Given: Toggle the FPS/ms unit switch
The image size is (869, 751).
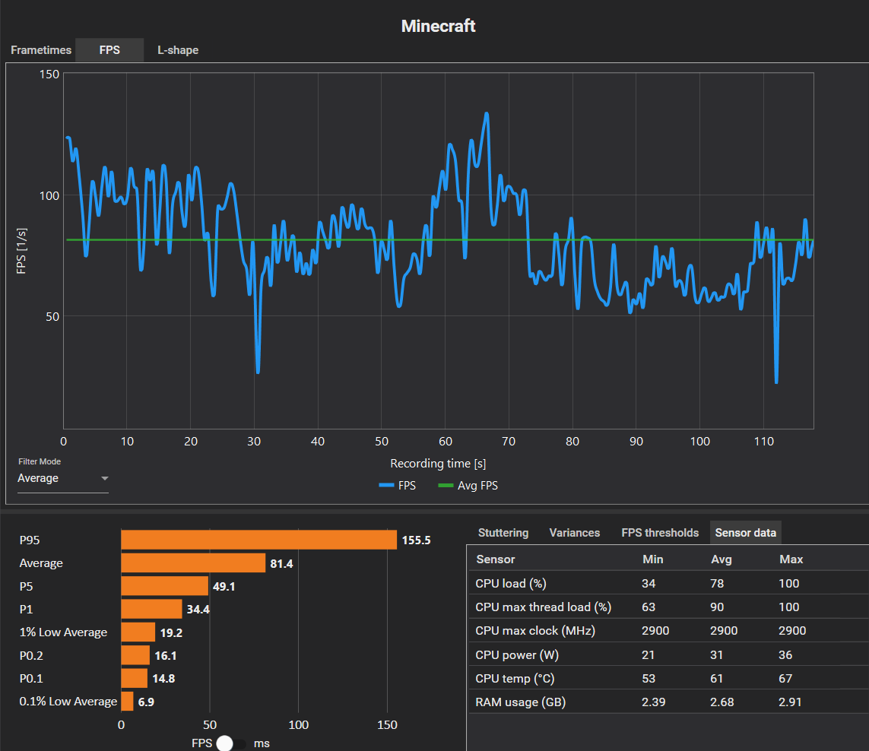Looking at the screenshot, I should click(230, 743).
